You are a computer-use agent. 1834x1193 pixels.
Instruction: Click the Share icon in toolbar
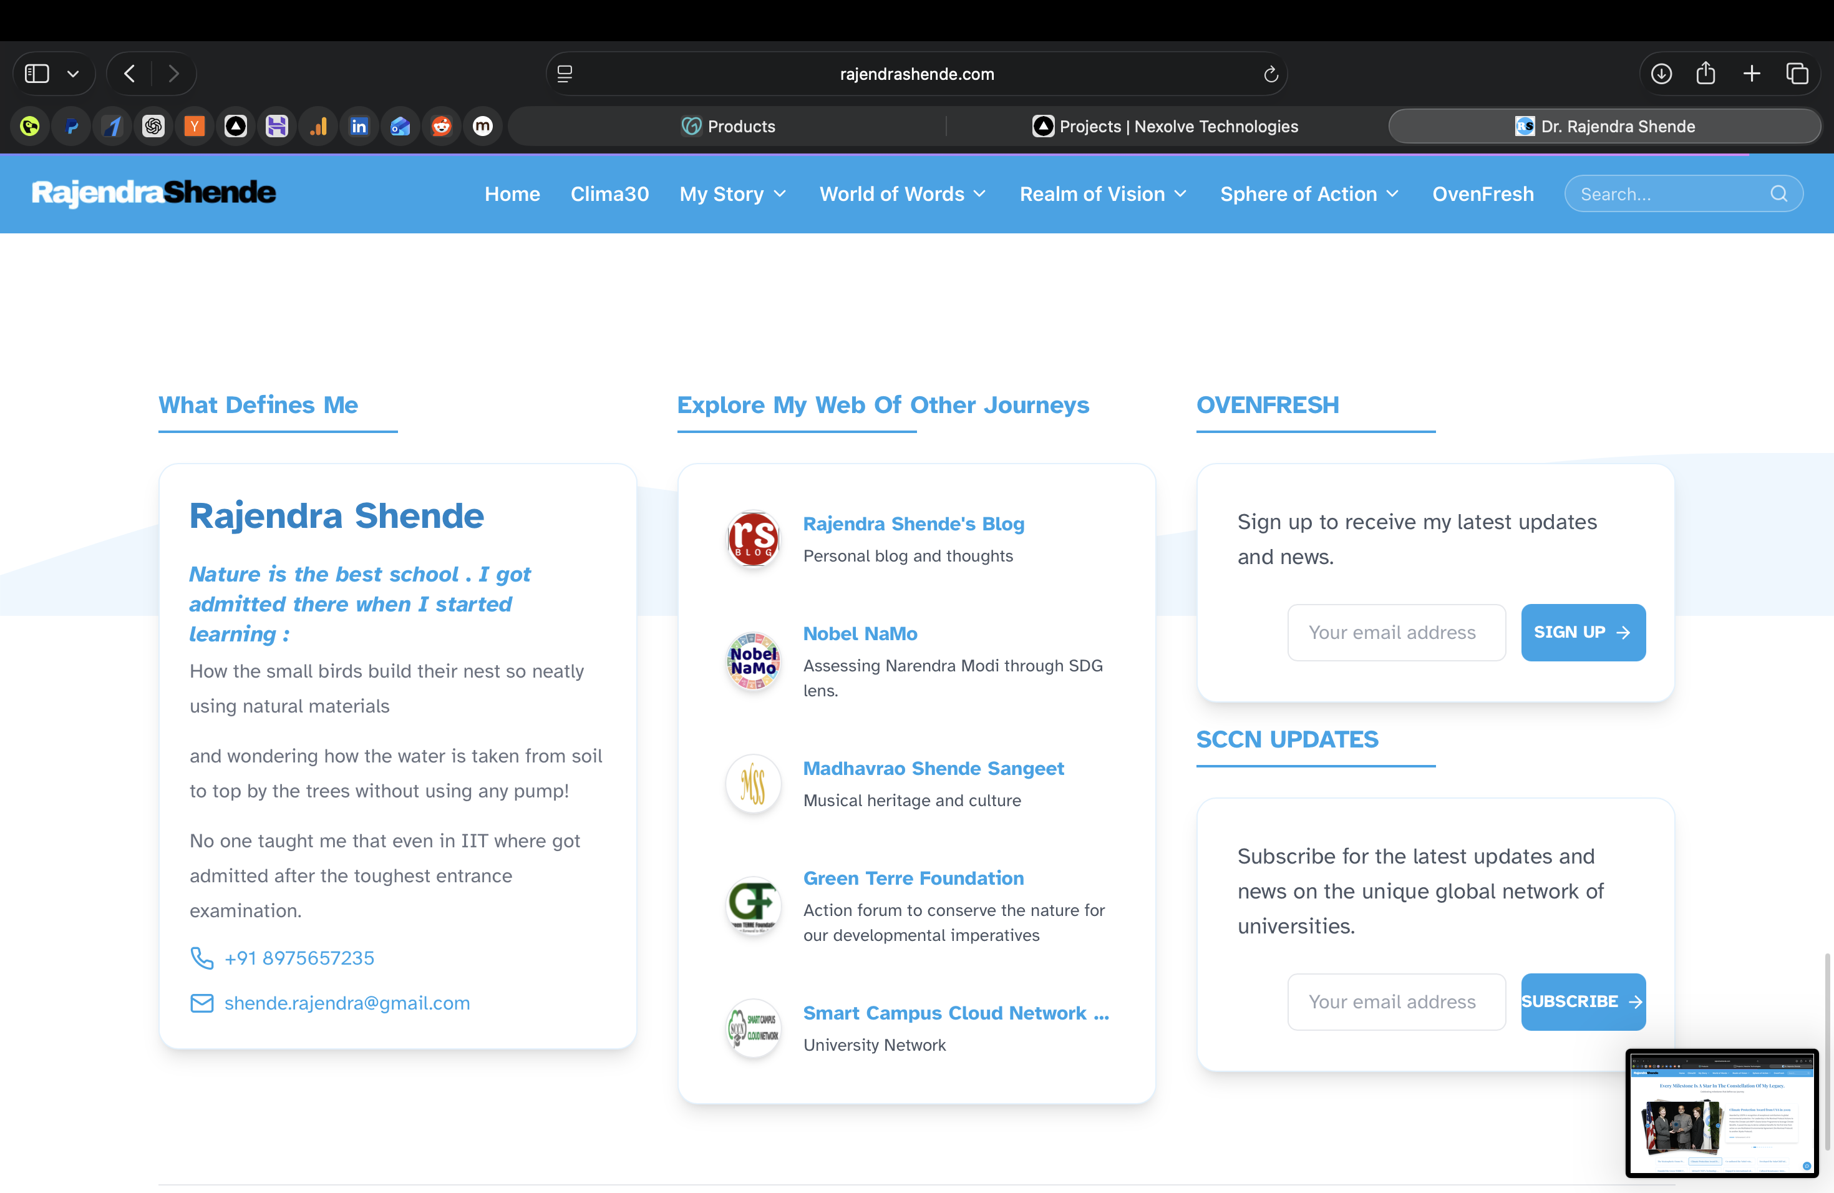pyautogui.click(x=1706, y=74)
